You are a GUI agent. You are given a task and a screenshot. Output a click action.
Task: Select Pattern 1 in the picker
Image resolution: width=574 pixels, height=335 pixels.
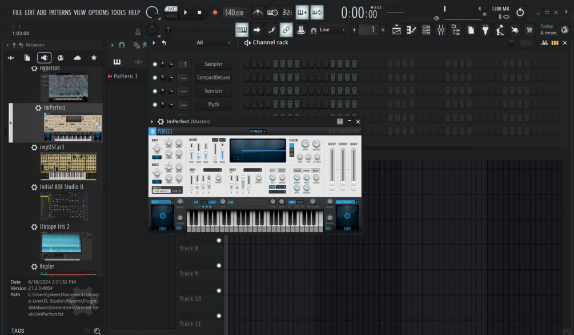tap(126, 76)
